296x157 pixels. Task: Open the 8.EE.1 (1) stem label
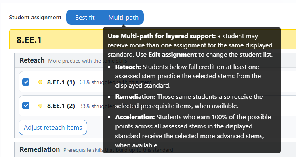tap(61, 82)
